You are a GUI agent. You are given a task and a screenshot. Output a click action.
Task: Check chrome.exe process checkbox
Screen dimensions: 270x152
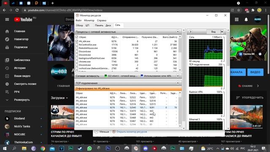tap(77, 62)
